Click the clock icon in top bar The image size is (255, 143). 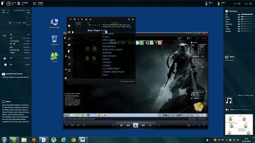[x=8, y=4]
